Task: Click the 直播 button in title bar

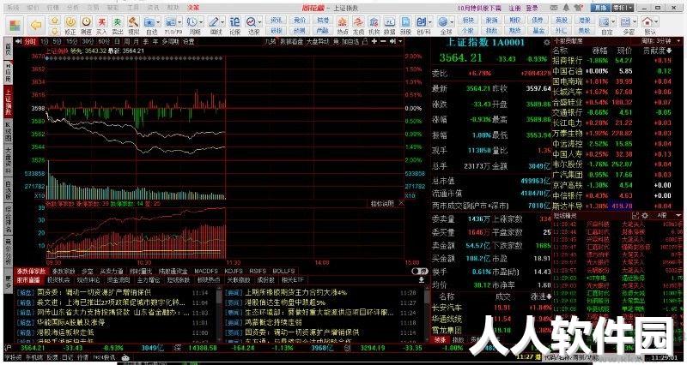Action: [599, 8]
